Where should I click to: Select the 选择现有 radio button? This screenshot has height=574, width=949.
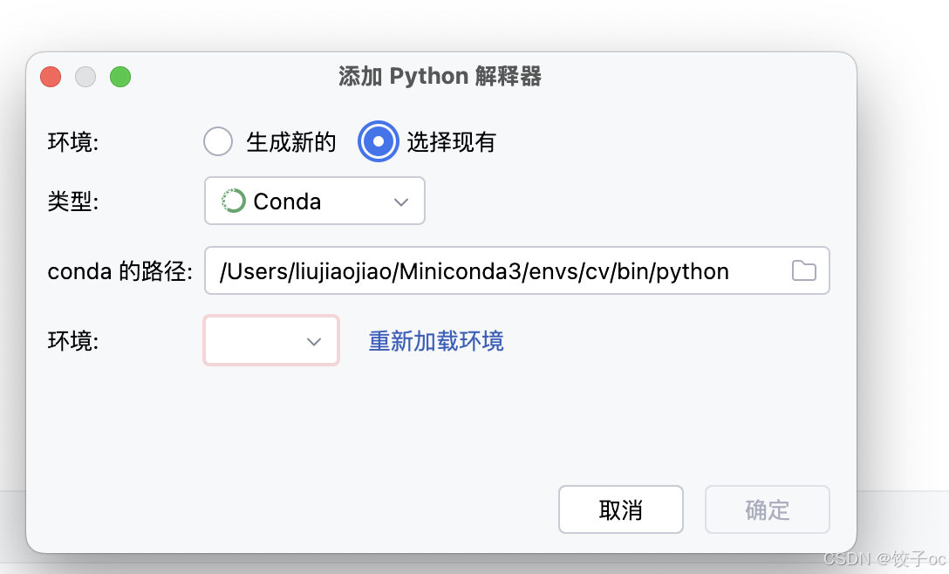[378, 141]
